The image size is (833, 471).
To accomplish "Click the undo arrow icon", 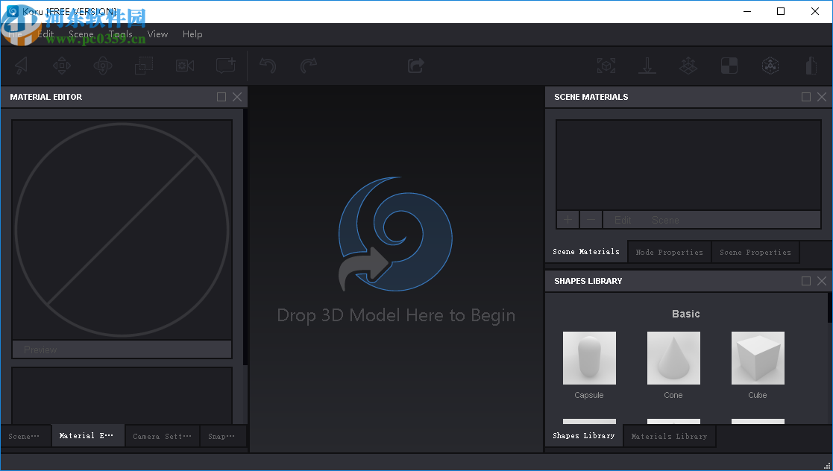I will (268, 66).
